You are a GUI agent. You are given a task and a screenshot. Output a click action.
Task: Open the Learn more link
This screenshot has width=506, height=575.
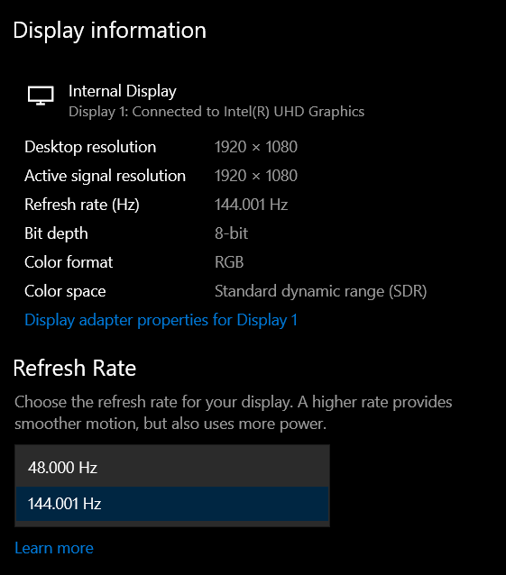(54, 548)
